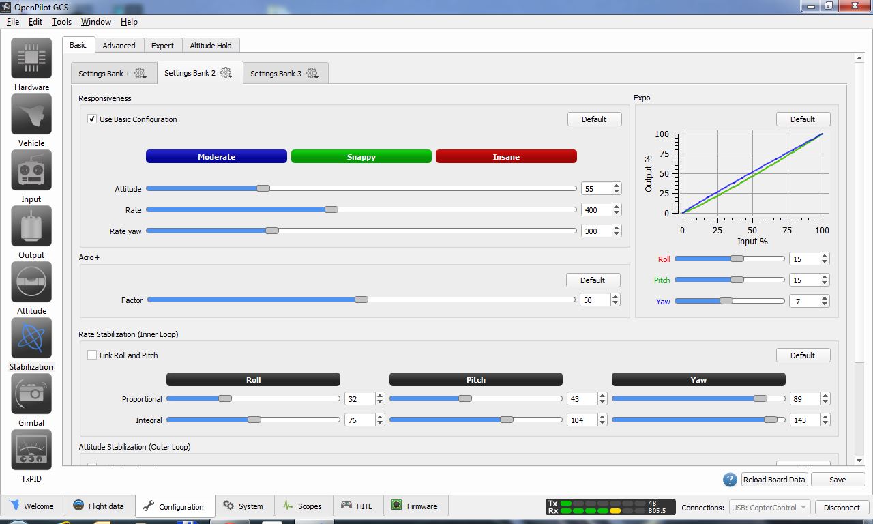873x524 pixels.
Task: Click the Expo Yaw spinner arrows
Action: (825, 302)
